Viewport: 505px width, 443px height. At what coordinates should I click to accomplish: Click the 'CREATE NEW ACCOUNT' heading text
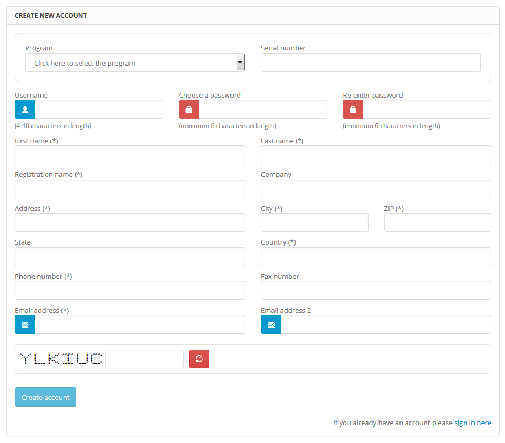(x=51, y=15)
